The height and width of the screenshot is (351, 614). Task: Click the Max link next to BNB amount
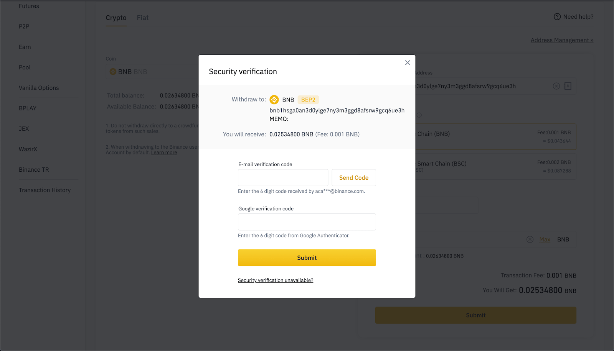544,239
